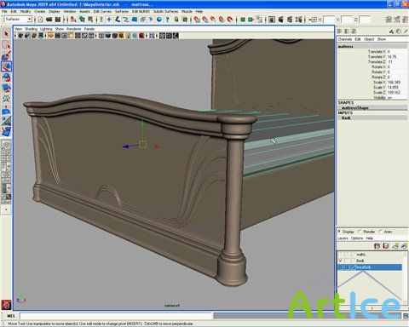Select the Display radio button

[x=339, y=232]
